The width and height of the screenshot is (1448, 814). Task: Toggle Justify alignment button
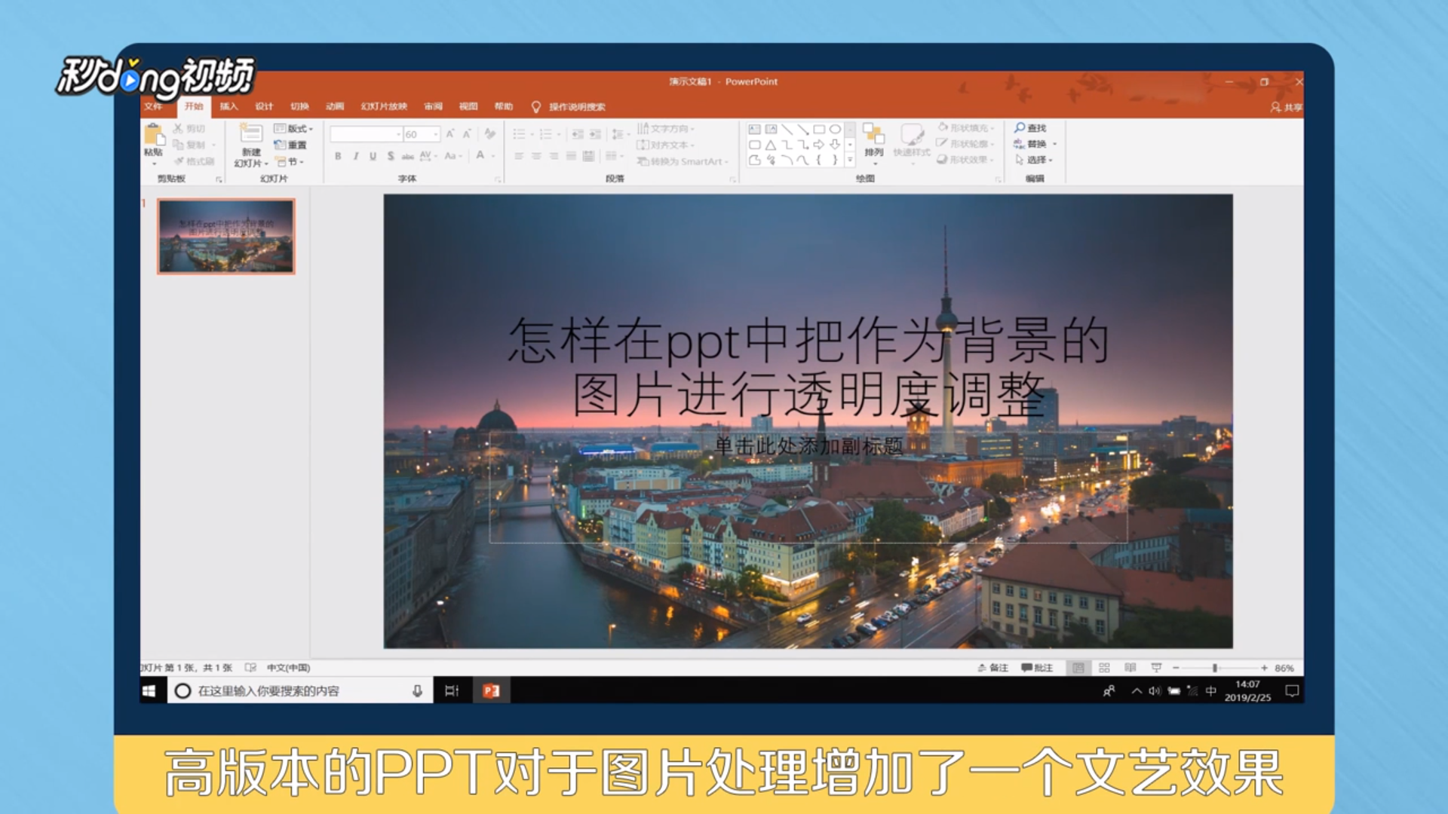(571, 156)
